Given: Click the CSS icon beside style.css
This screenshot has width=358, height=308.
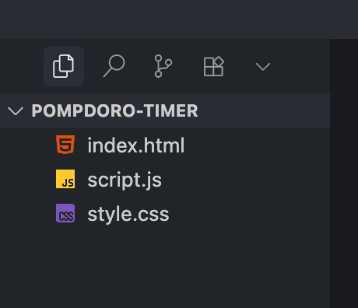Looking at the screenshot, I should (65, 213).
